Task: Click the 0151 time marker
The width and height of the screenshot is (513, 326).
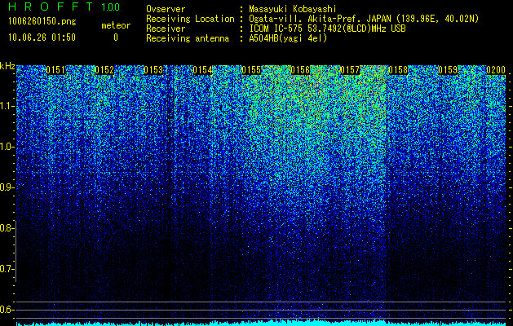Action: pos(55,70)
